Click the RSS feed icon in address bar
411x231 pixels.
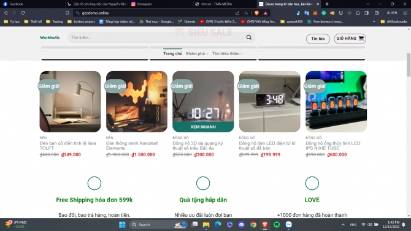click(246, 13)
